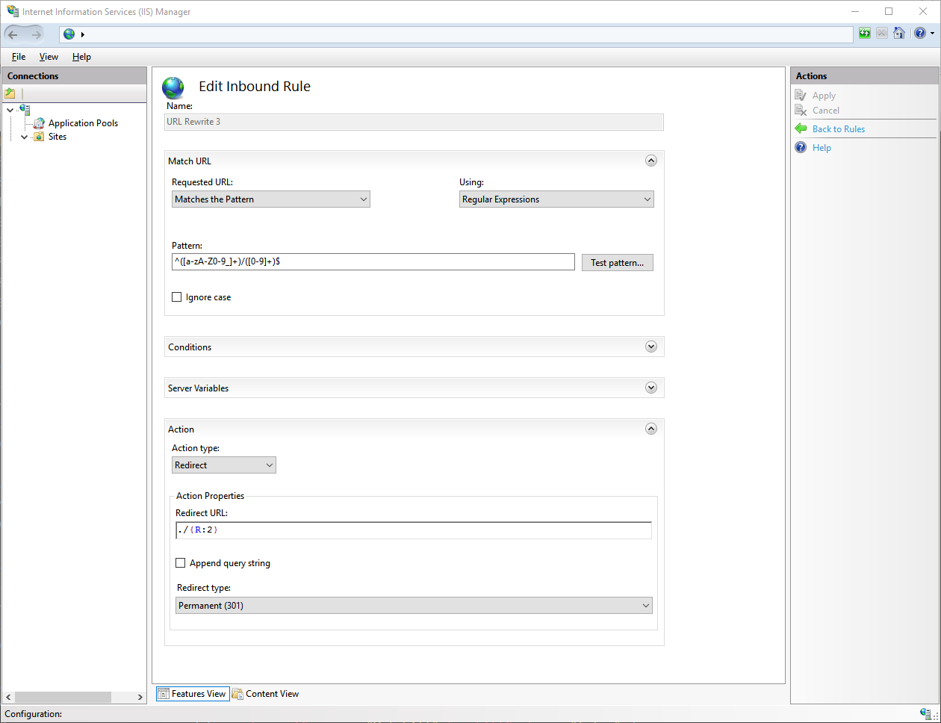
Task: Click into the Pattern input field
Action: pos(373,262)
